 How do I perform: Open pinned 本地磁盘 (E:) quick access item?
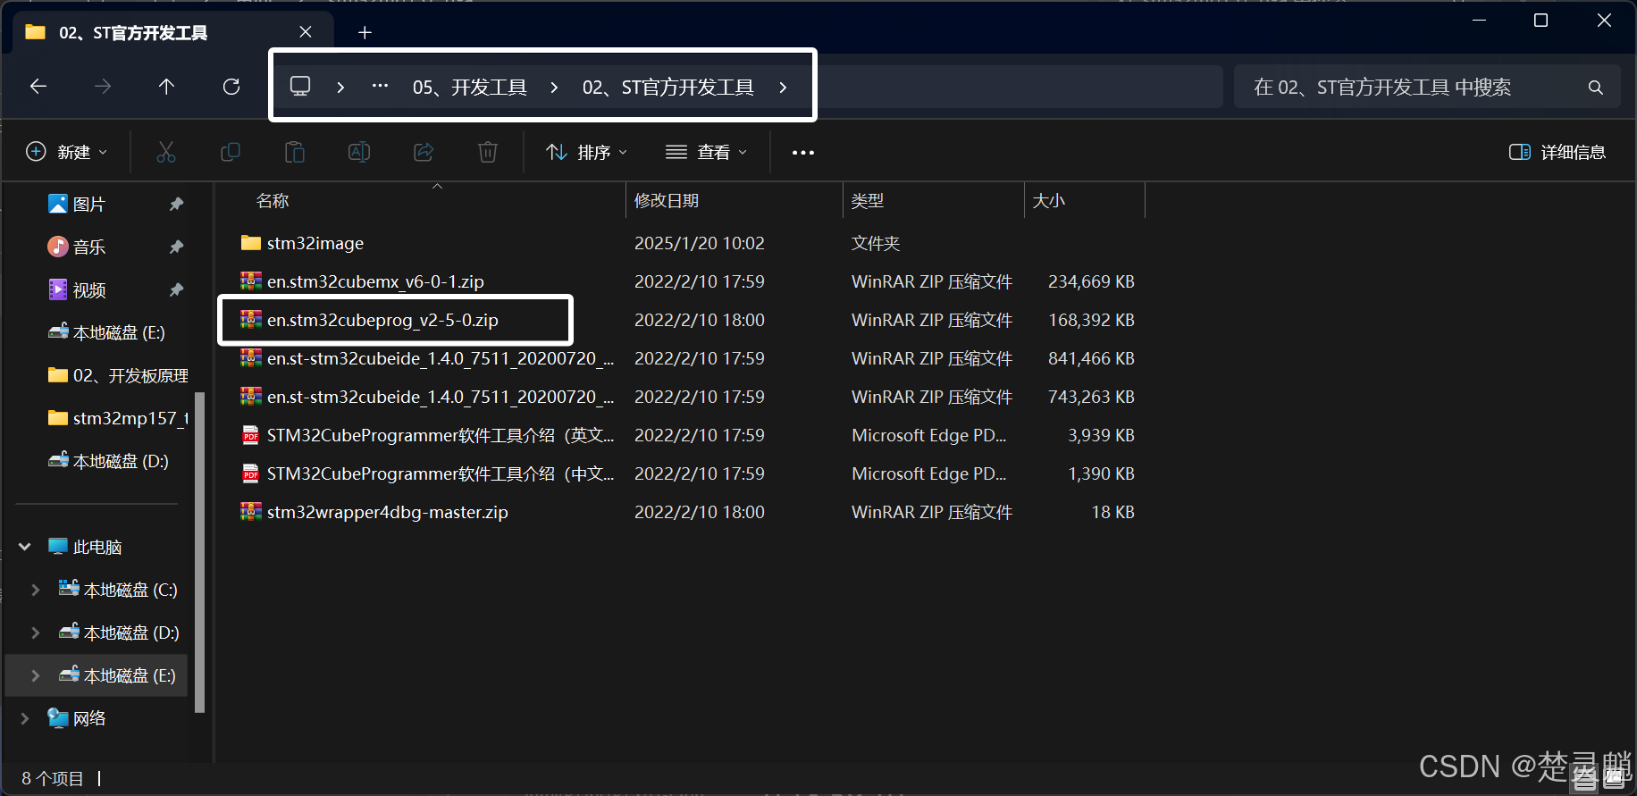(106, 333)
